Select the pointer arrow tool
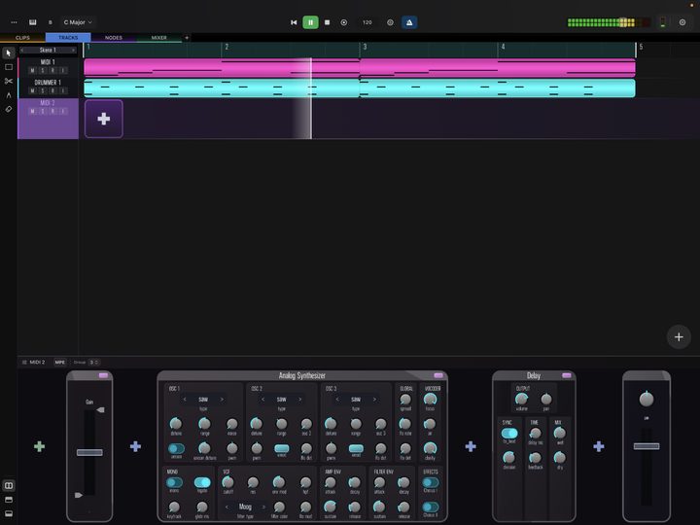700x525 pixels. pos(9,53)
